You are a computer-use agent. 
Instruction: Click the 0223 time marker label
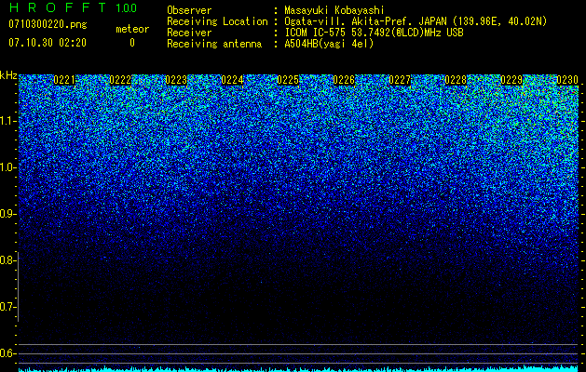point(176,80)
